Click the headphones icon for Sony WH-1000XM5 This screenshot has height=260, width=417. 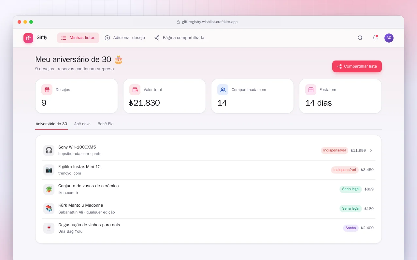click(x=49, y=150)
